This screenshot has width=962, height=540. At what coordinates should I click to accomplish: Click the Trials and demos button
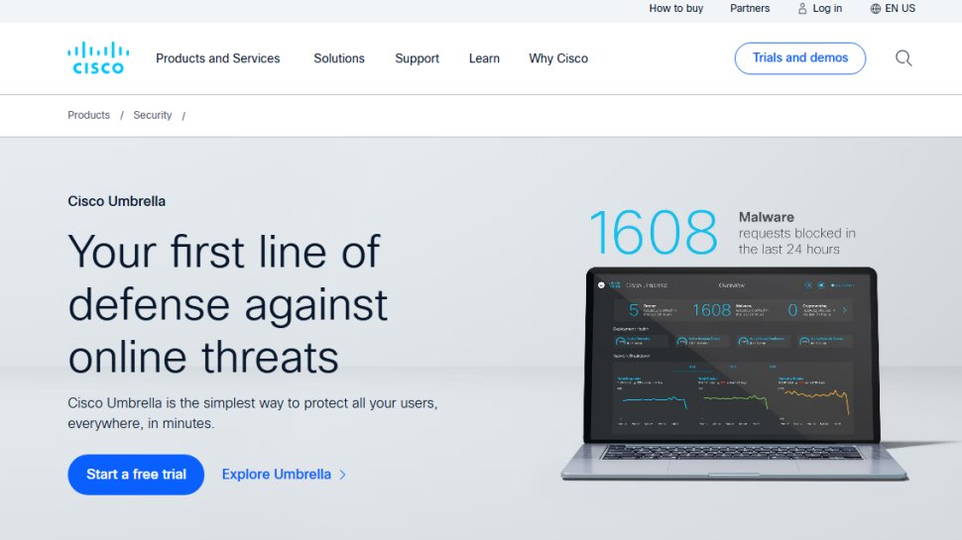[x=800, y=58]
